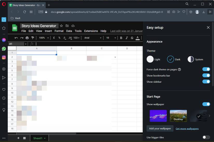Viewport: 214px width, 142px height.
Task: Open the Format menu
Action: [x=59, y=31]
